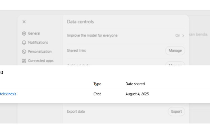Open the General settings tab
The height and width of the screenshot is (140, 210).
(x=34, y=34)
